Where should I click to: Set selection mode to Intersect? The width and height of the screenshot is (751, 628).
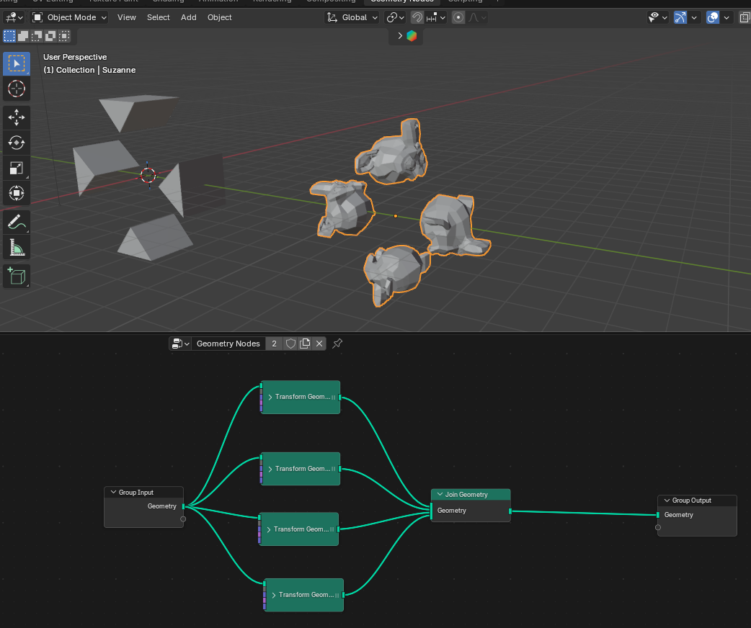[x=63, y=36]
